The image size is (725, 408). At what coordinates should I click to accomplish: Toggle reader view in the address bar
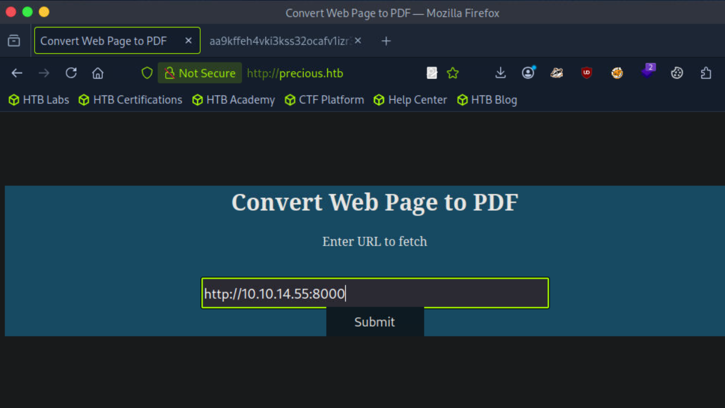tap(432, 73)
